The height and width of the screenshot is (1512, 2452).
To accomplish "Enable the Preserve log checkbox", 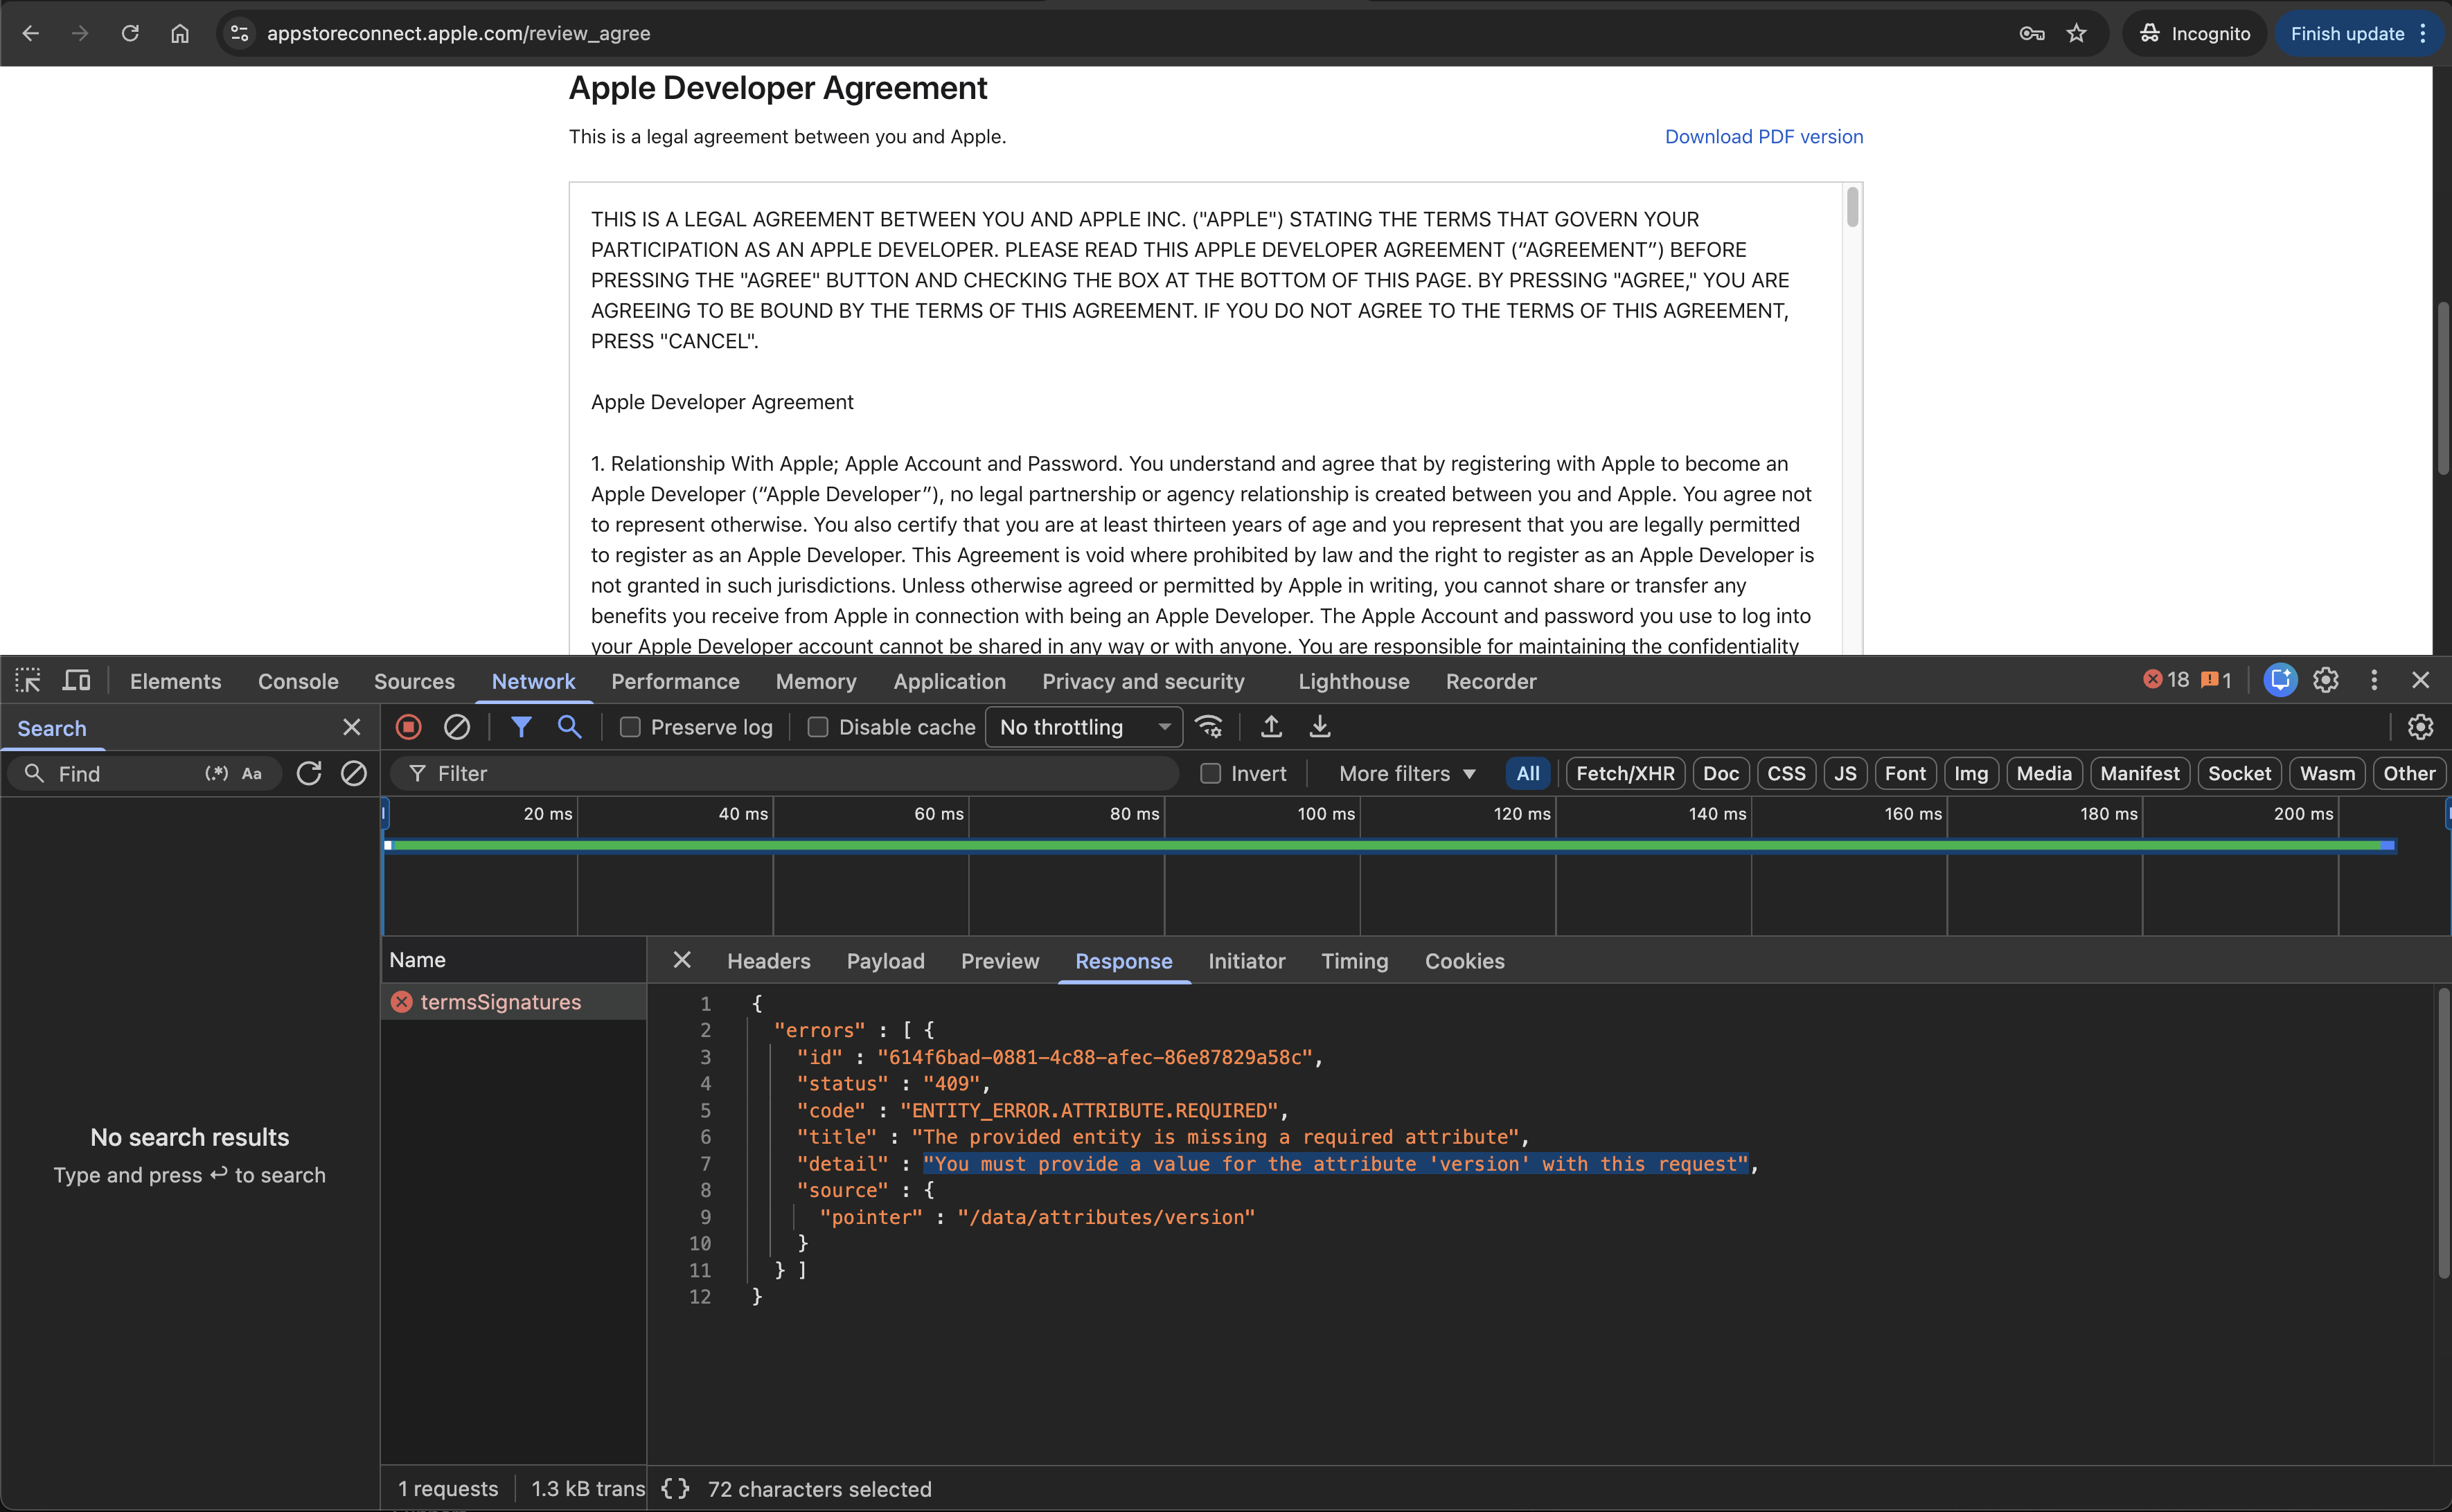I will [630, 727].
